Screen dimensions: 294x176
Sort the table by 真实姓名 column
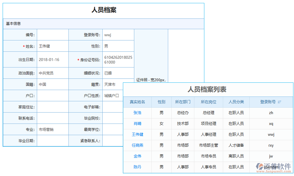138,102
